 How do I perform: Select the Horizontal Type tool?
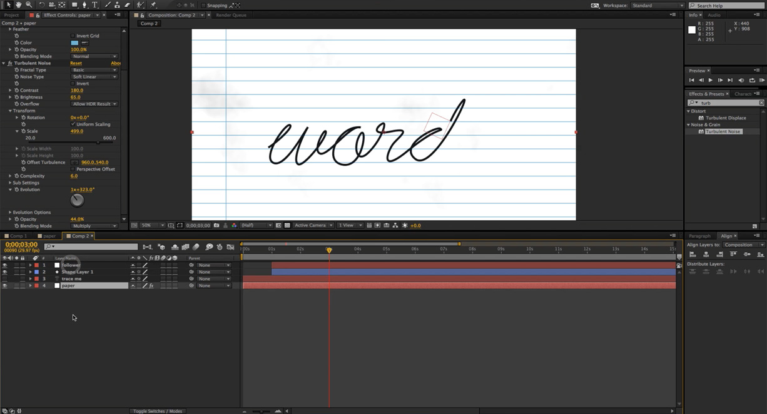pos(95,5)
